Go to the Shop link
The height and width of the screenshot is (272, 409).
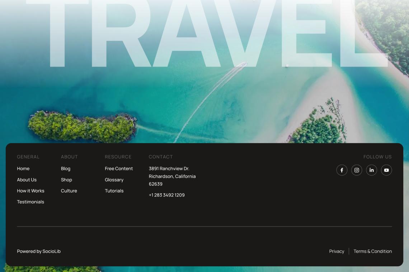(x=66, y=180)
